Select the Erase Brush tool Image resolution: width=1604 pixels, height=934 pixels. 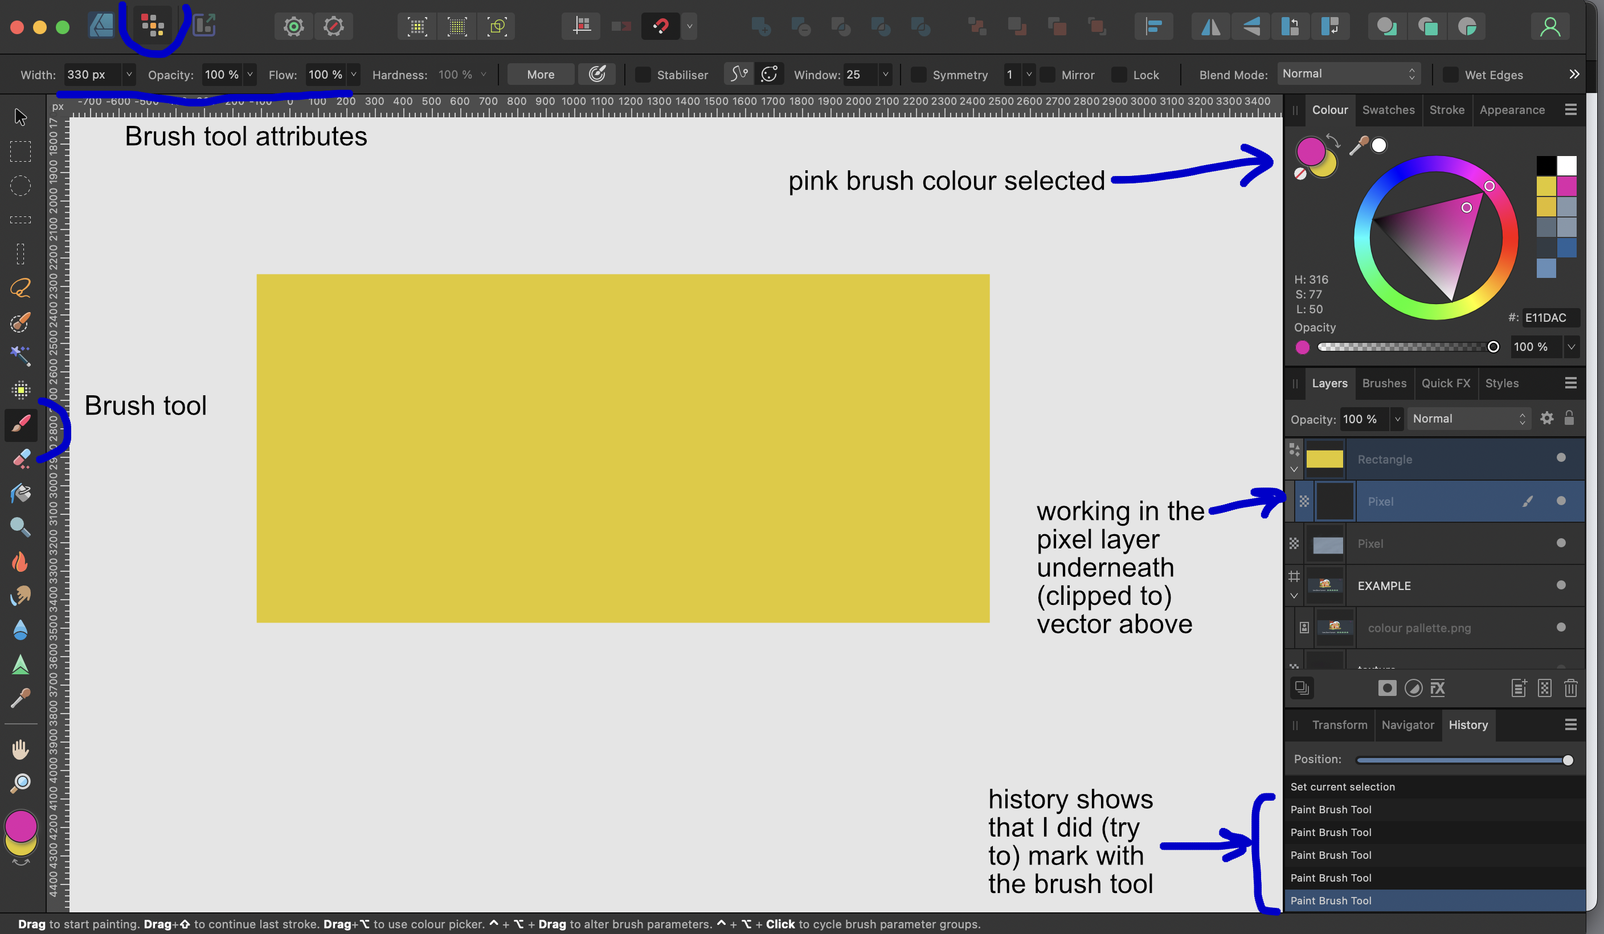[21, 458]
